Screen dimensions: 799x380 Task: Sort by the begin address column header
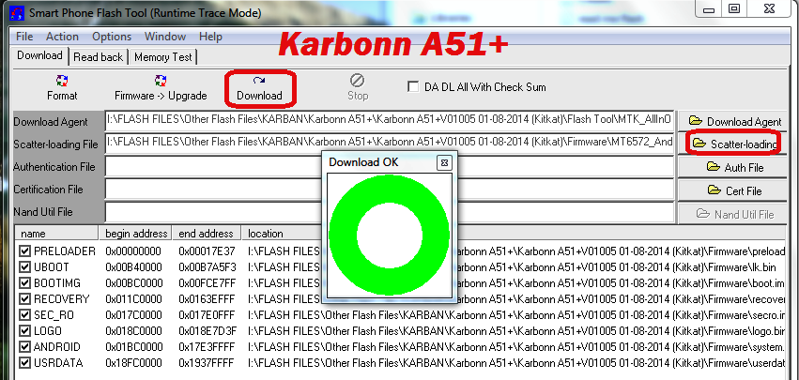(135, 234)
